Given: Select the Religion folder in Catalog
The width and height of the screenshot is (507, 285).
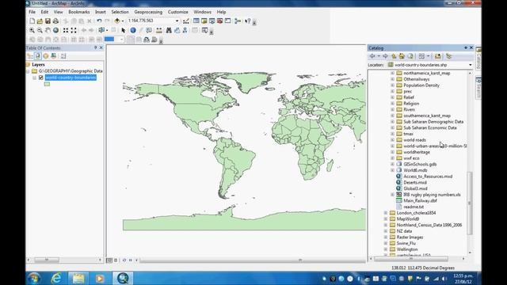Looking at the screenshot, I should pyautogui.click(x=411, y=104).
